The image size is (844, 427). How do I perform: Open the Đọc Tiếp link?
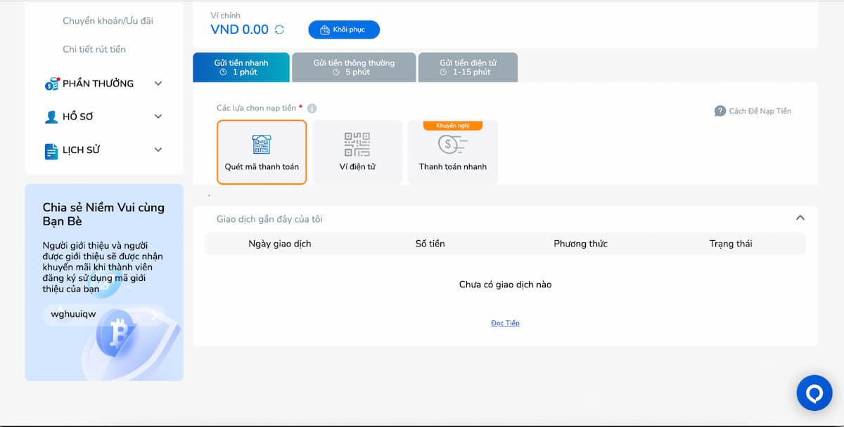505,323
